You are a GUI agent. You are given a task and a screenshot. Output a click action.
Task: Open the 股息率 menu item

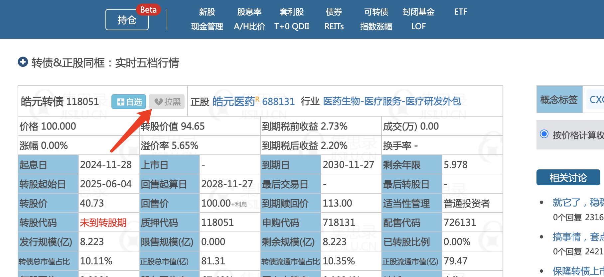tap(249, 12)
